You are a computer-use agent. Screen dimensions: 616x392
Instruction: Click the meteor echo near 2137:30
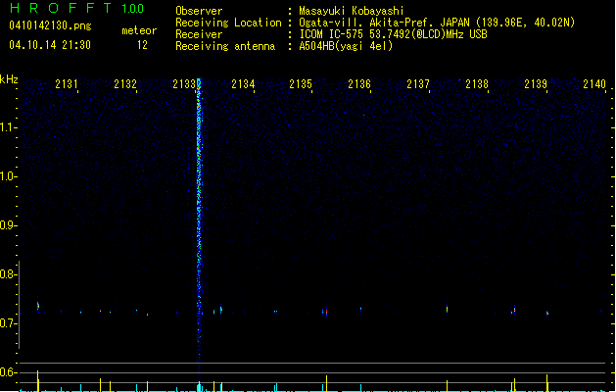[x=448, y=309]
